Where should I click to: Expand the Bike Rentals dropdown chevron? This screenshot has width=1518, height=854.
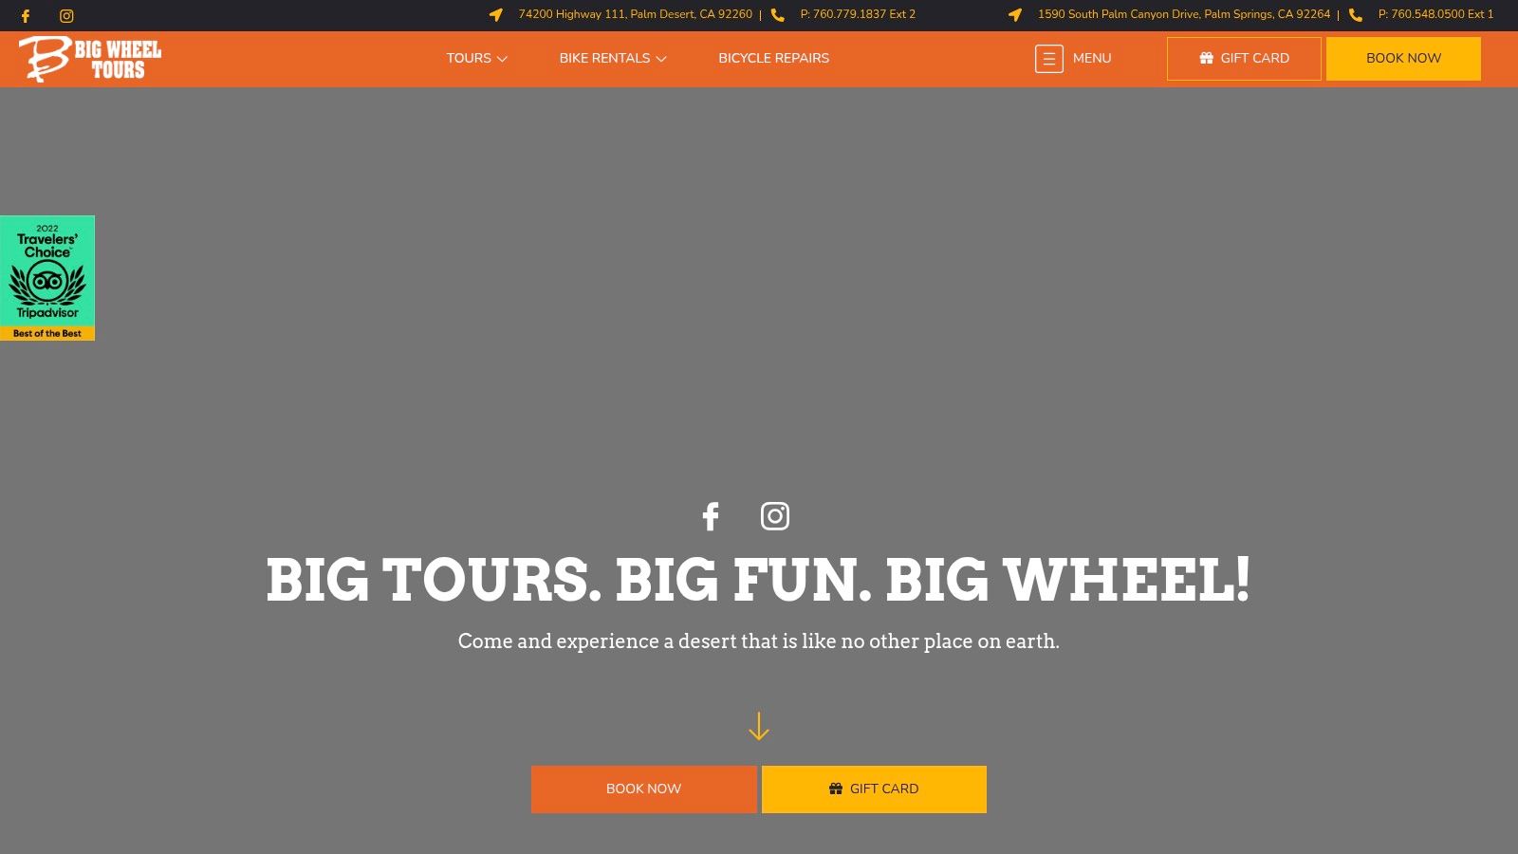661,59
